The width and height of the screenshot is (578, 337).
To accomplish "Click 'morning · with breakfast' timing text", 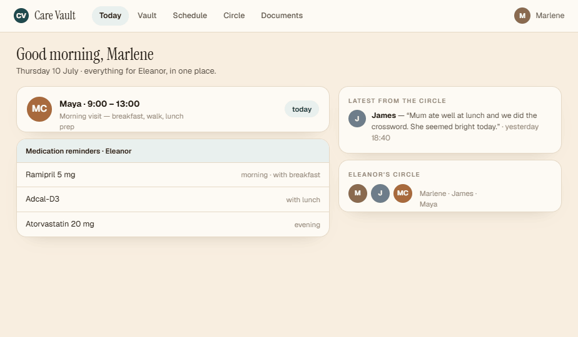I will 280,175.
